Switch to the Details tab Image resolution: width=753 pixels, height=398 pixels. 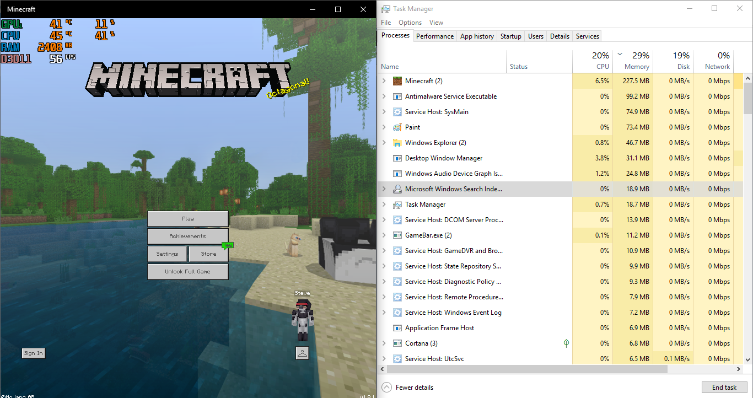click(560, 36)
